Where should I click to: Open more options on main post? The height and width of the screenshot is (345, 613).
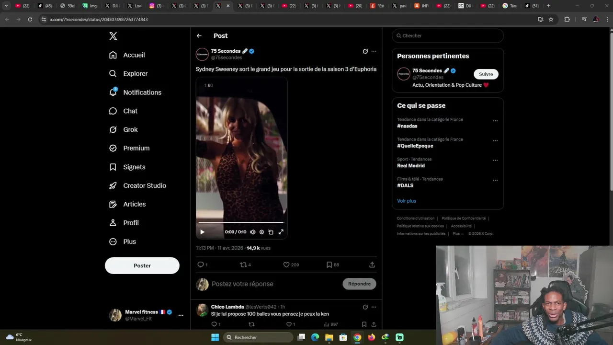tap(374, 51)
